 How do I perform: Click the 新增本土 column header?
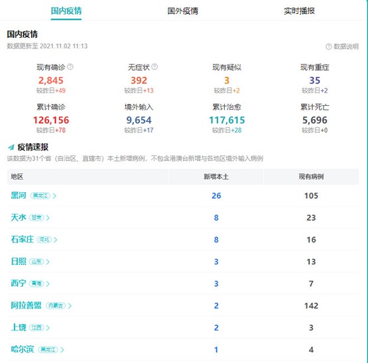[216, 177]
